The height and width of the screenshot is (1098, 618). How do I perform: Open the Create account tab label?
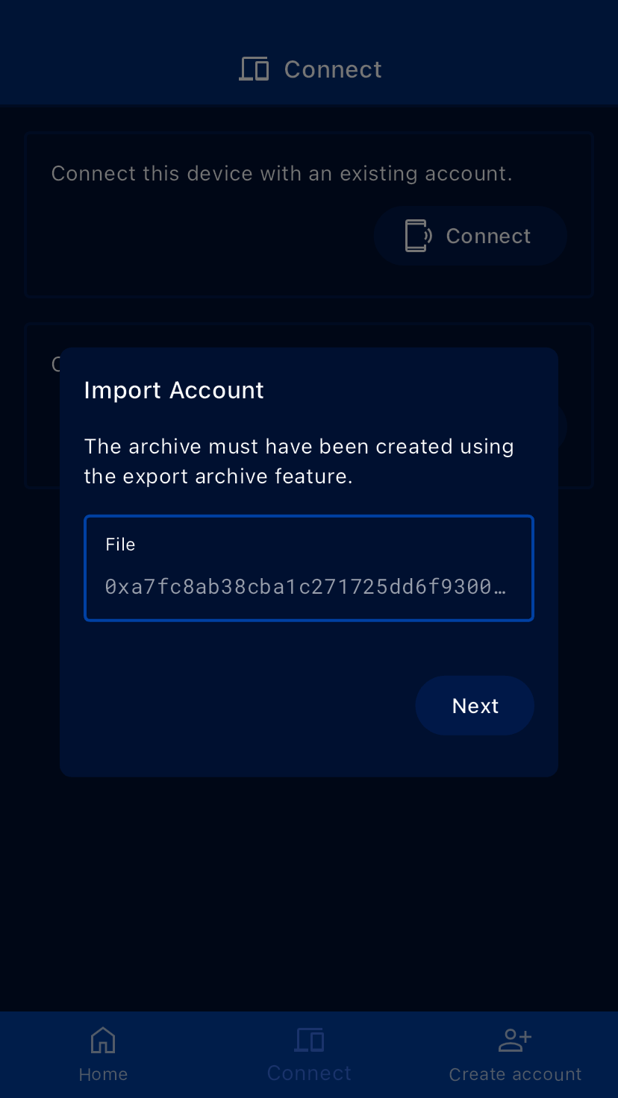click(x=515, y=1074)
